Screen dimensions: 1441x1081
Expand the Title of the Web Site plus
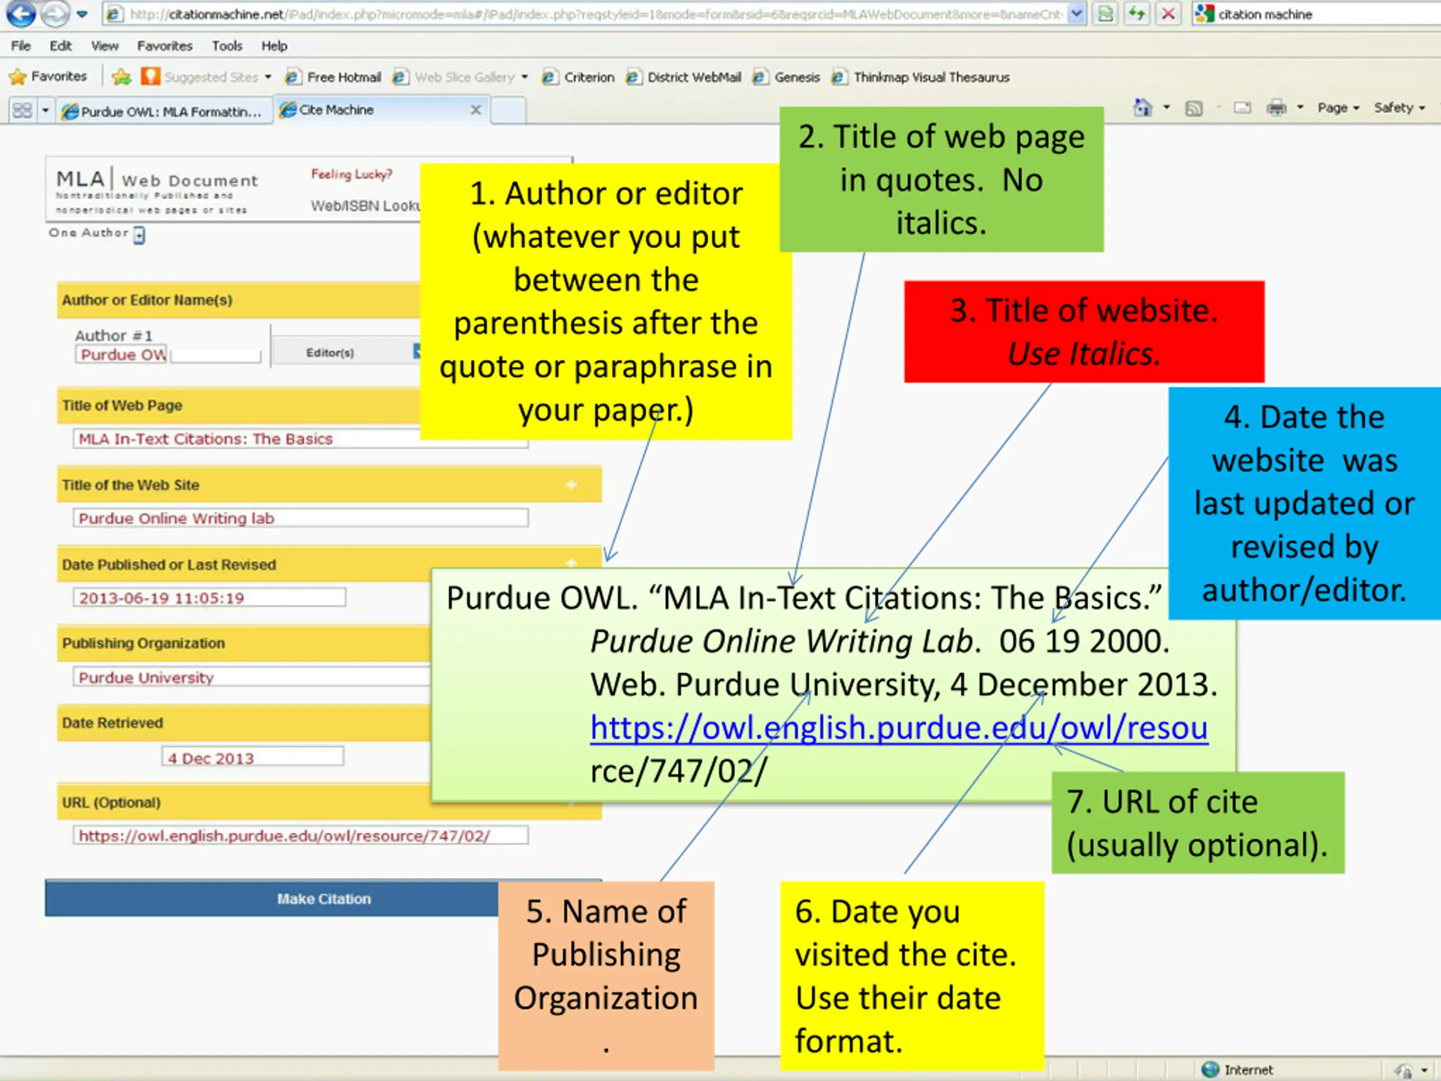click(571, 485)
